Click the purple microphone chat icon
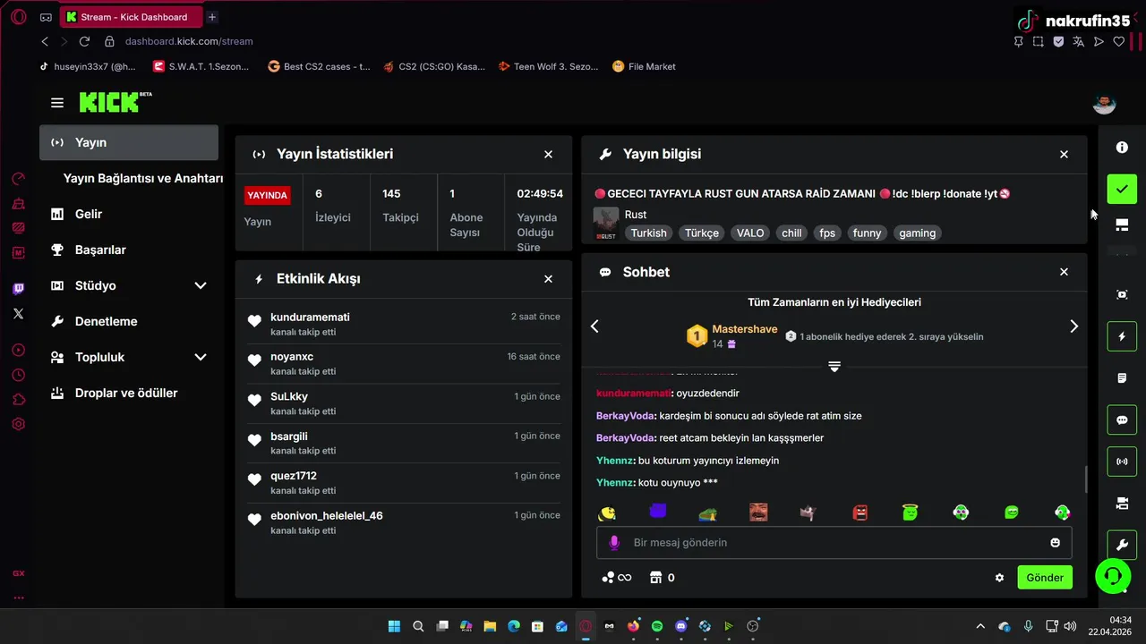The height and width of the screenshot is (644, 1146). click(614, 543)
